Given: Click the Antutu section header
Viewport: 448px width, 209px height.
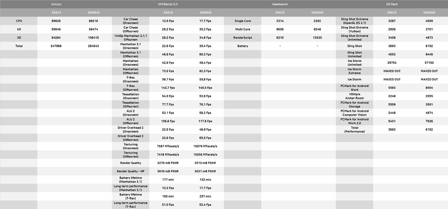Looking at the screenshot, I should click(56, 4).
